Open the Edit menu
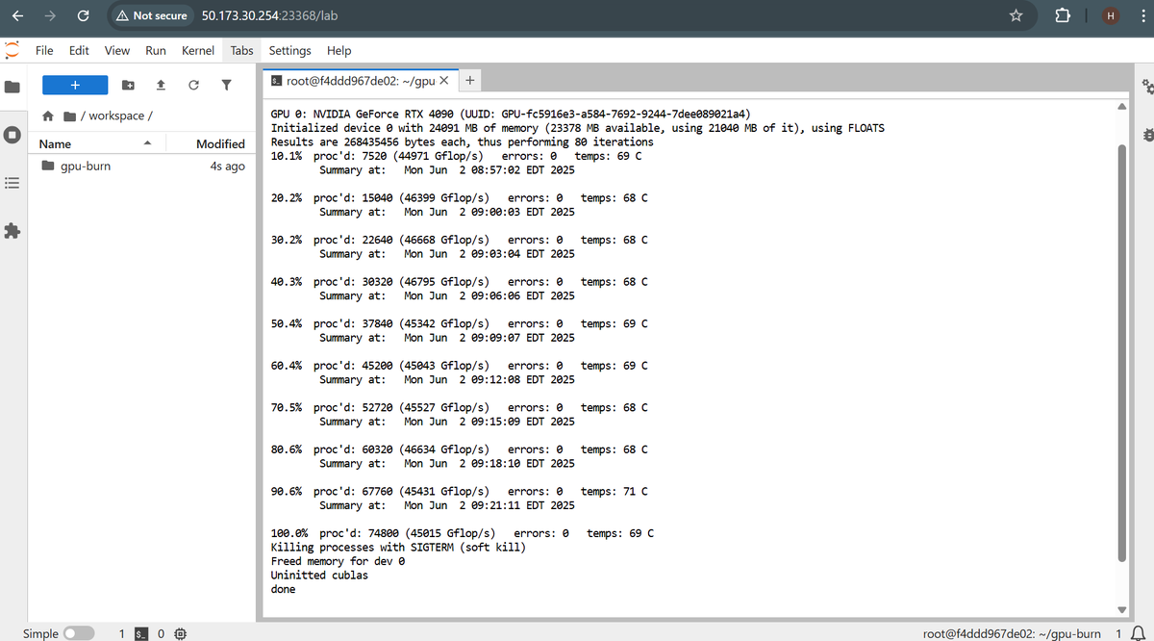Image resolution: width=1154 pixels, height=641 pixels. click(x=79, y=50)
